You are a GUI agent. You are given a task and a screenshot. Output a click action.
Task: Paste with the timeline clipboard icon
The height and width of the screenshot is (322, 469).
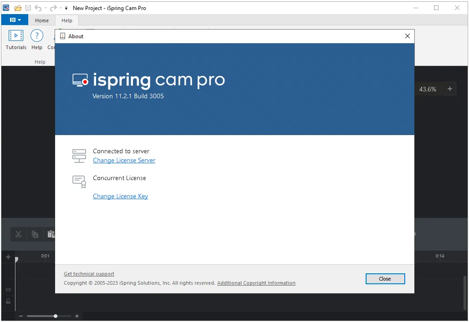(x=51, y=235)
